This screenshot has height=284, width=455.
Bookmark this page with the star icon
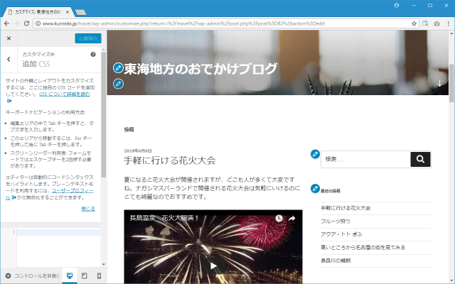pyautogui.click(x=414, y=23)
